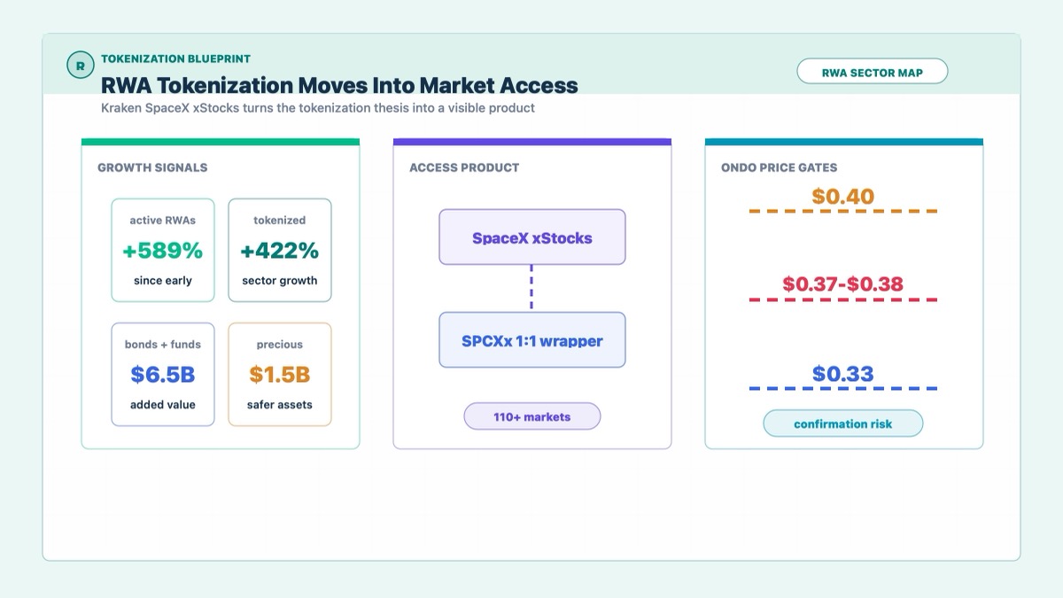Click the tokenized +422% card
This screenshot has width=1063, height=598.
[x=280, y=250]
